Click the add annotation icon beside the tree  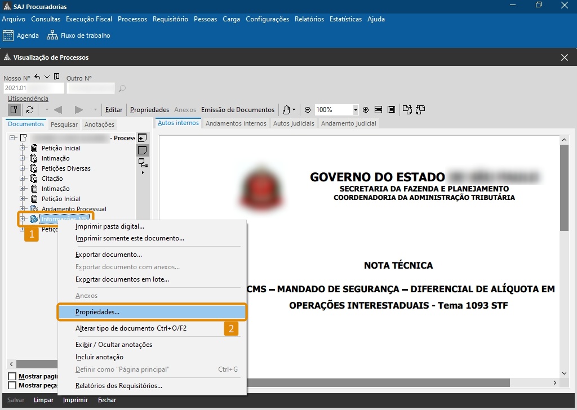click(x=143, y=138)
